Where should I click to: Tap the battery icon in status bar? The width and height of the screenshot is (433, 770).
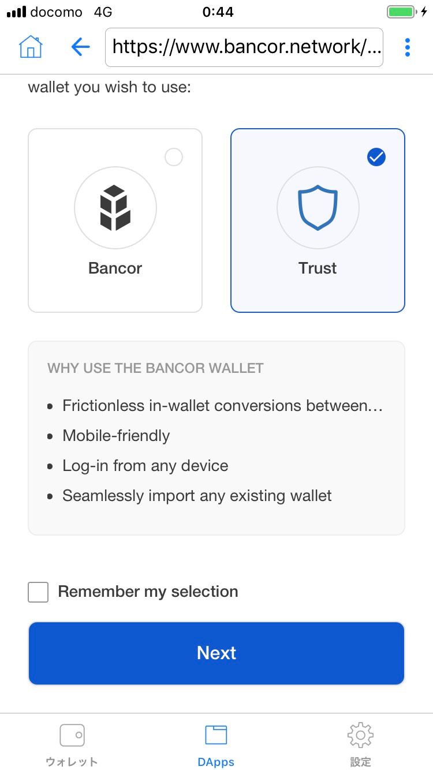(x=402, y=12)
